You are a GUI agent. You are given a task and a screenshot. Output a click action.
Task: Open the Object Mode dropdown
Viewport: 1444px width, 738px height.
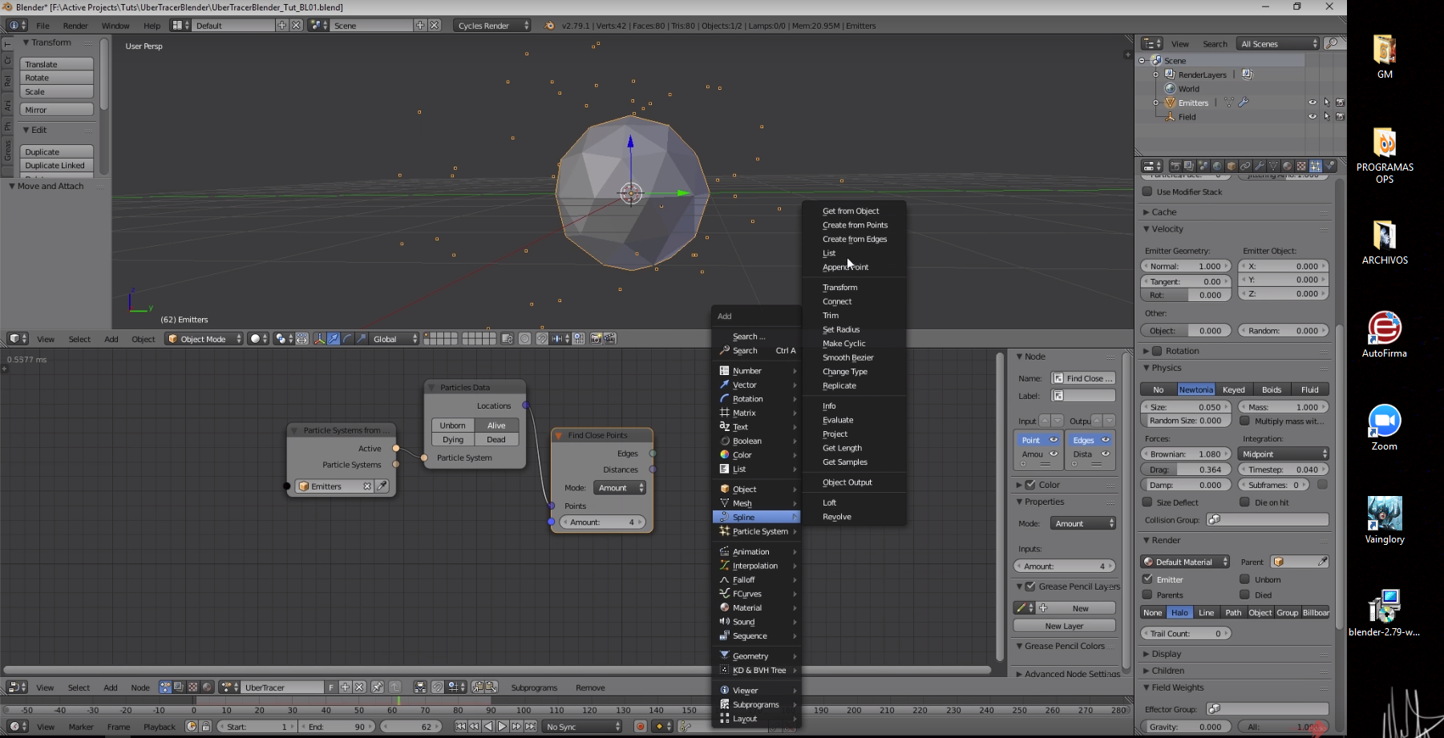click(x=204, y=339)
